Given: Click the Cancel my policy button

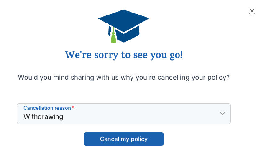Looking at the screenshot, I should [x=123, y=139].
